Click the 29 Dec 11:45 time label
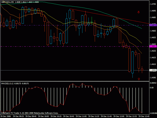Image resolution: width=157 pixels, height=118 pixels. [106, 116]
